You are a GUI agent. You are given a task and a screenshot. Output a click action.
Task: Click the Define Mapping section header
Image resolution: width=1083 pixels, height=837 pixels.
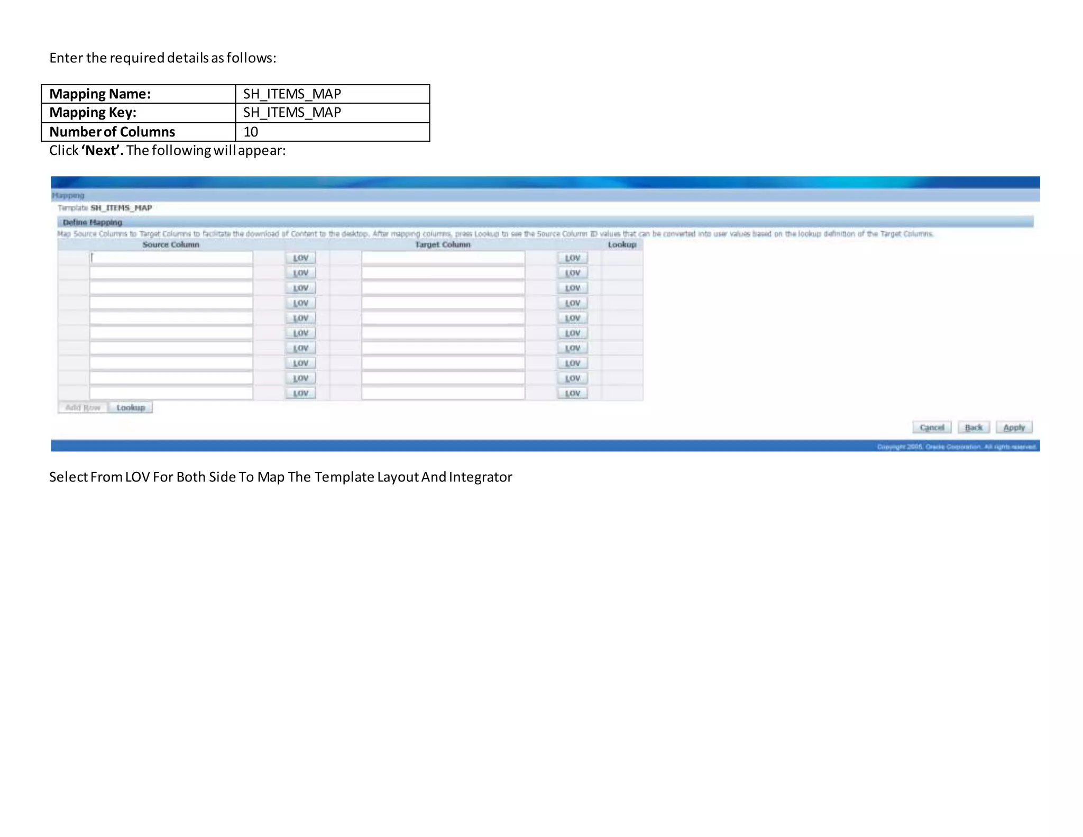(x=92, y=222)
